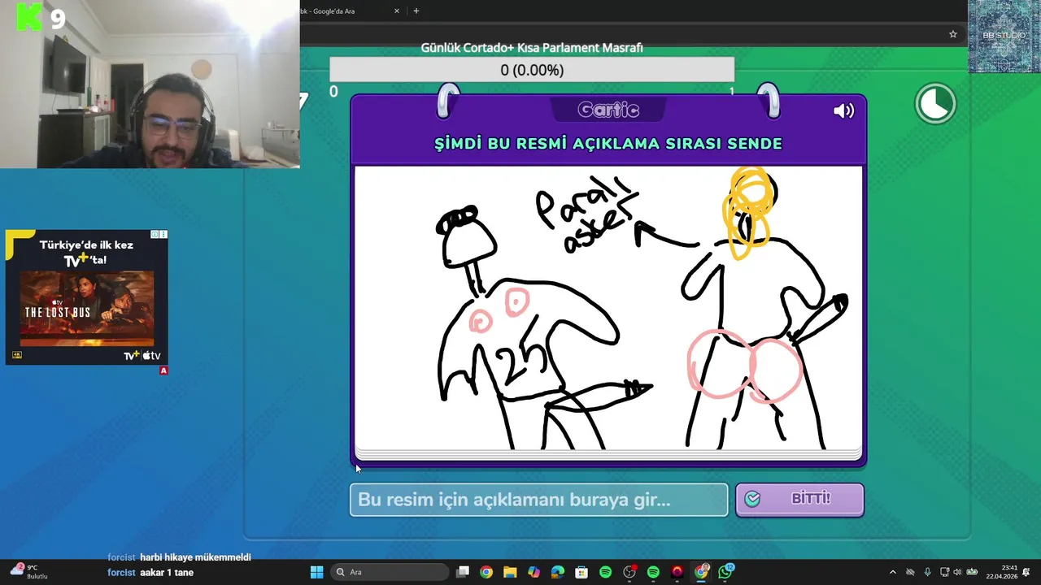Image resolution: width=1041 pixels, height=585 pixels.
Task: Click chat message 'aakar 1 tane'
Action: click(x=167, y=573)
